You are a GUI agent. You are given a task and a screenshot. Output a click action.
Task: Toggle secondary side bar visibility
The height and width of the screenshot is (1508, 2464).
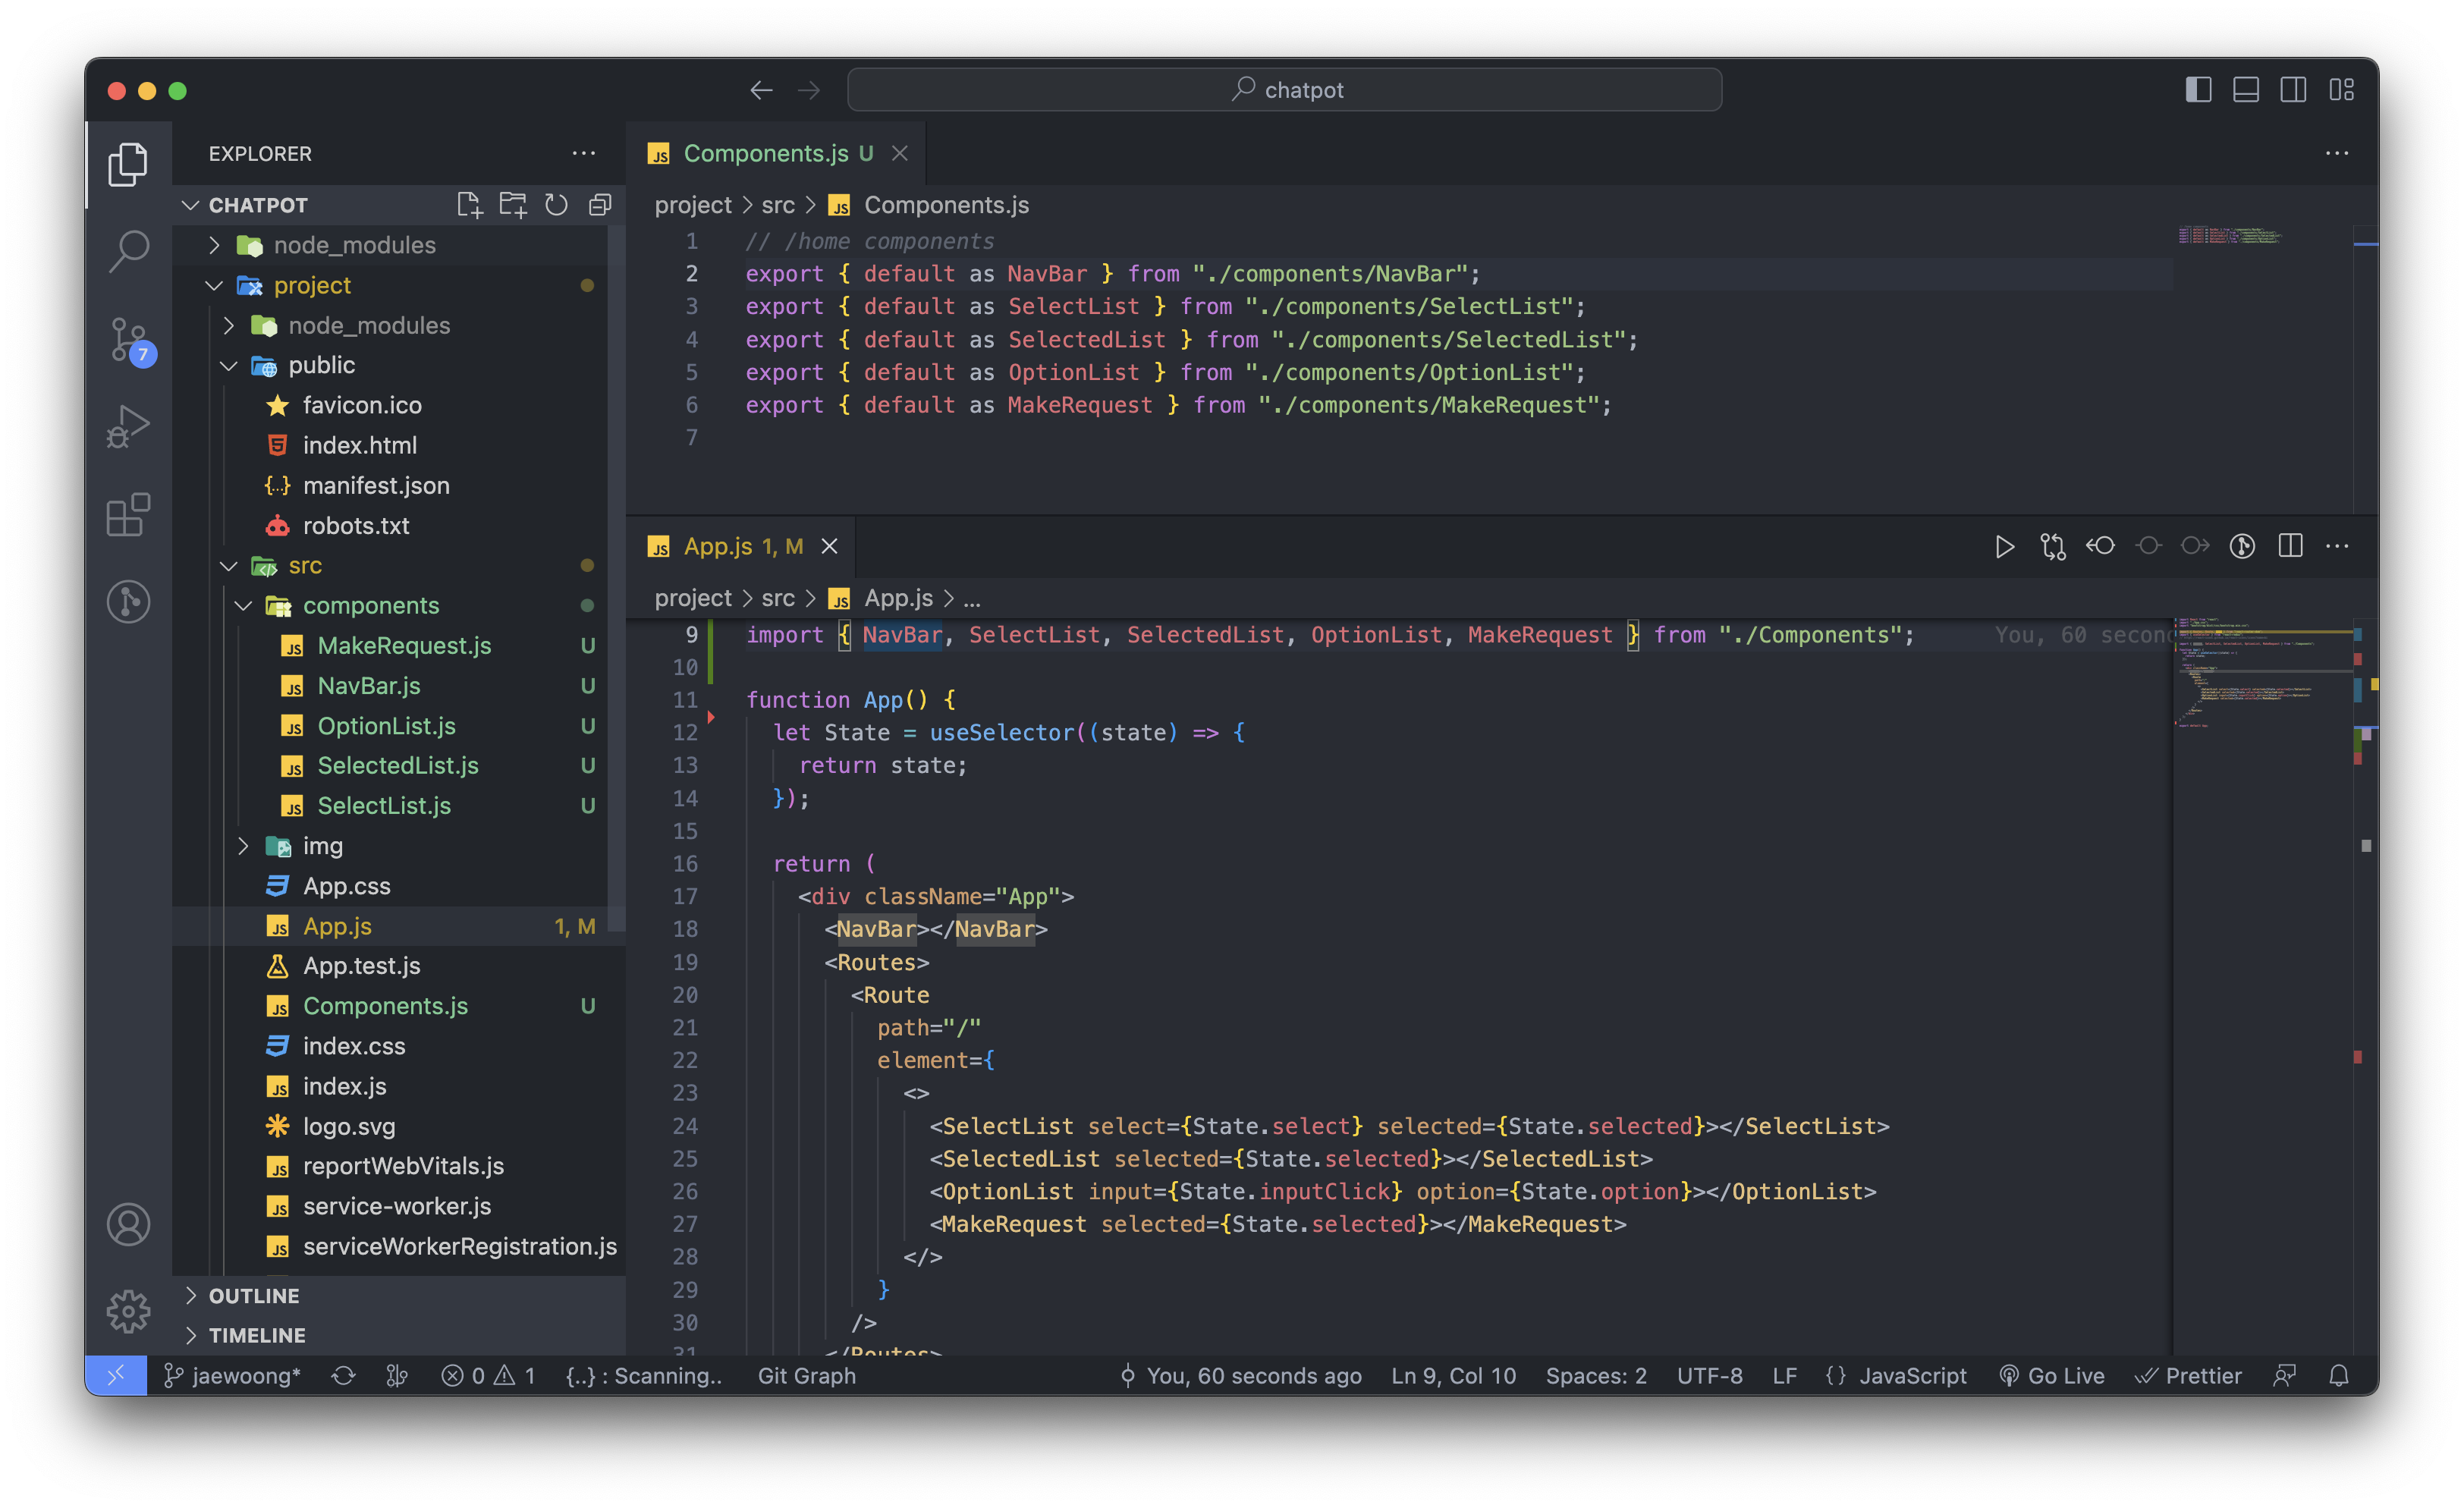click(2293, 90)
